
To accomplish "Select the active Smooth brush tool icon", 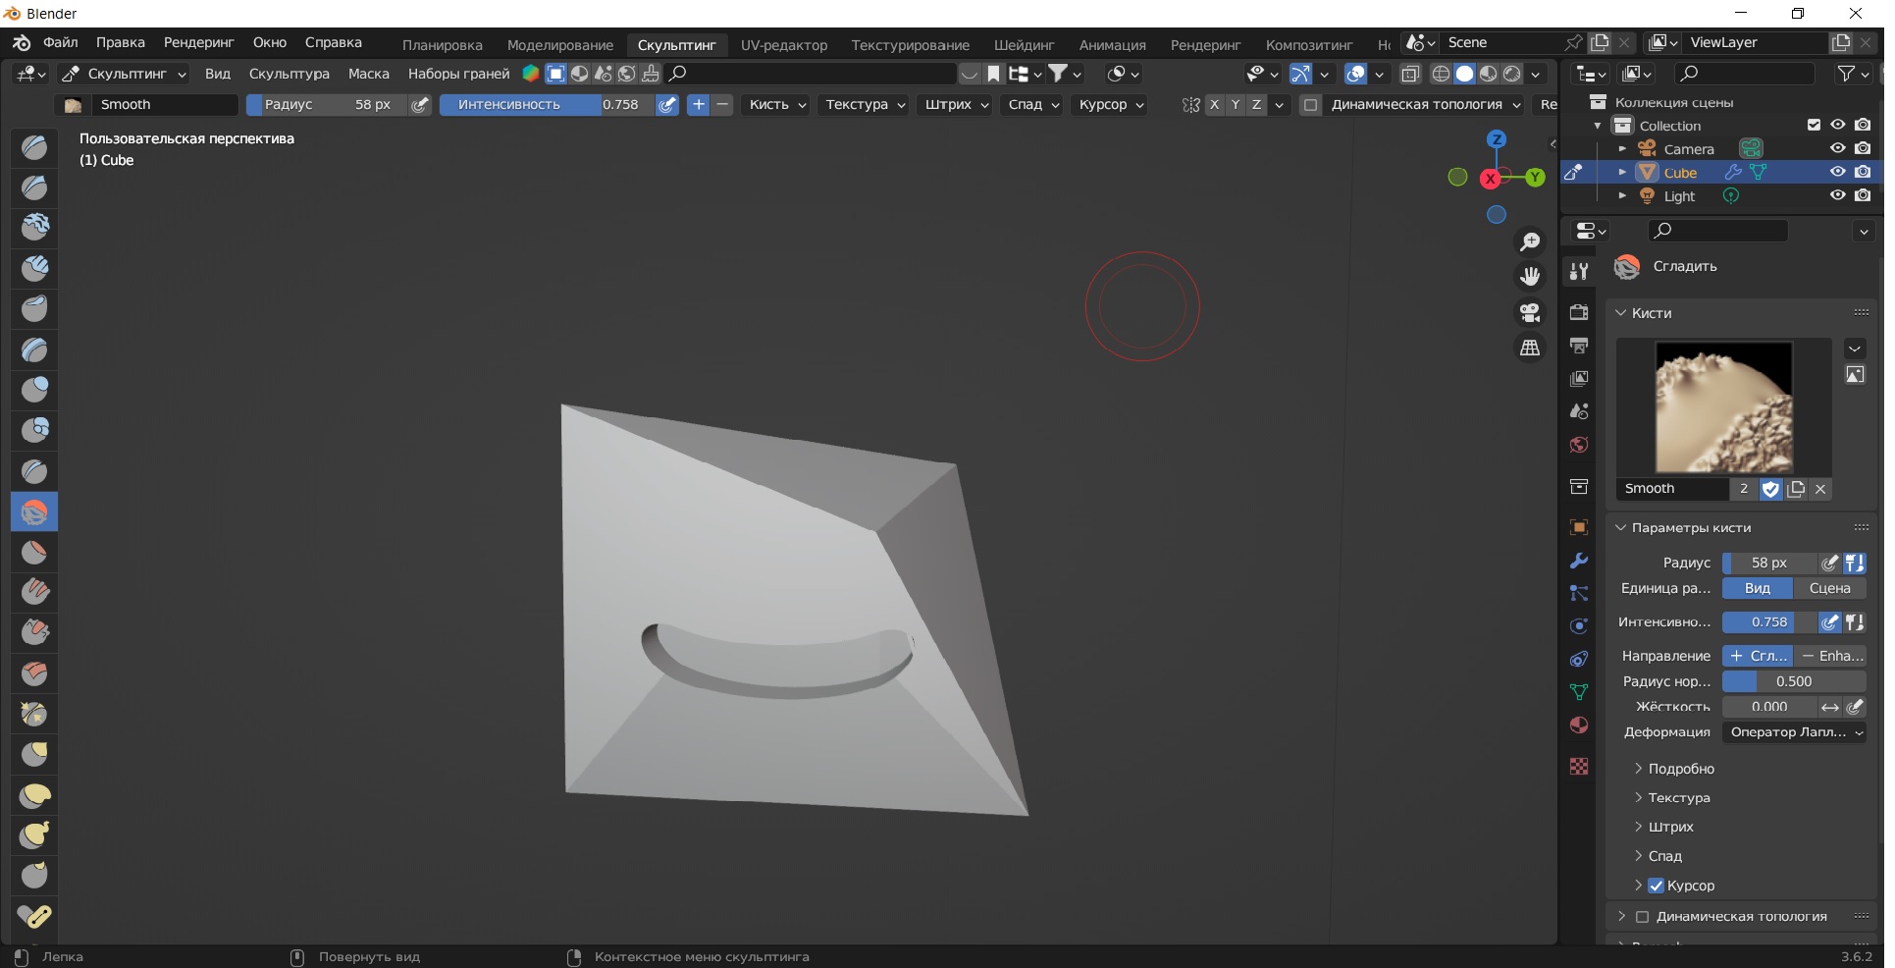I will click(x=34, y=511).
